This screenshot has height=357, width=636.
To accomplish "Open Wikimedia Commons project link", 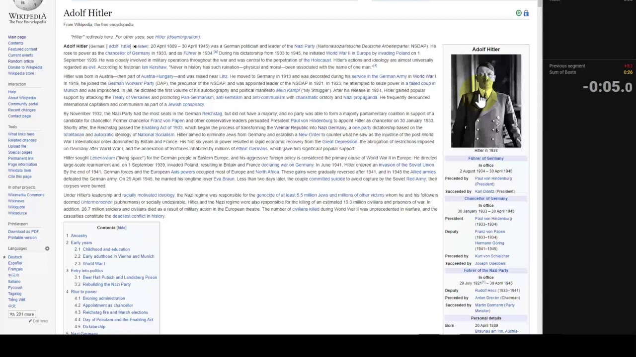I will pyautogui.click(x=26, y=195).
